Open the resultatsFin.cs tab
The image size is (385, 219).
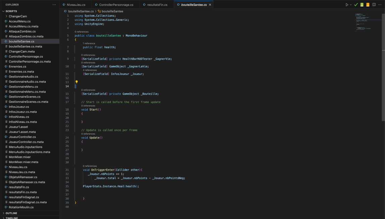pyautogui.click(x=157, y=5)
